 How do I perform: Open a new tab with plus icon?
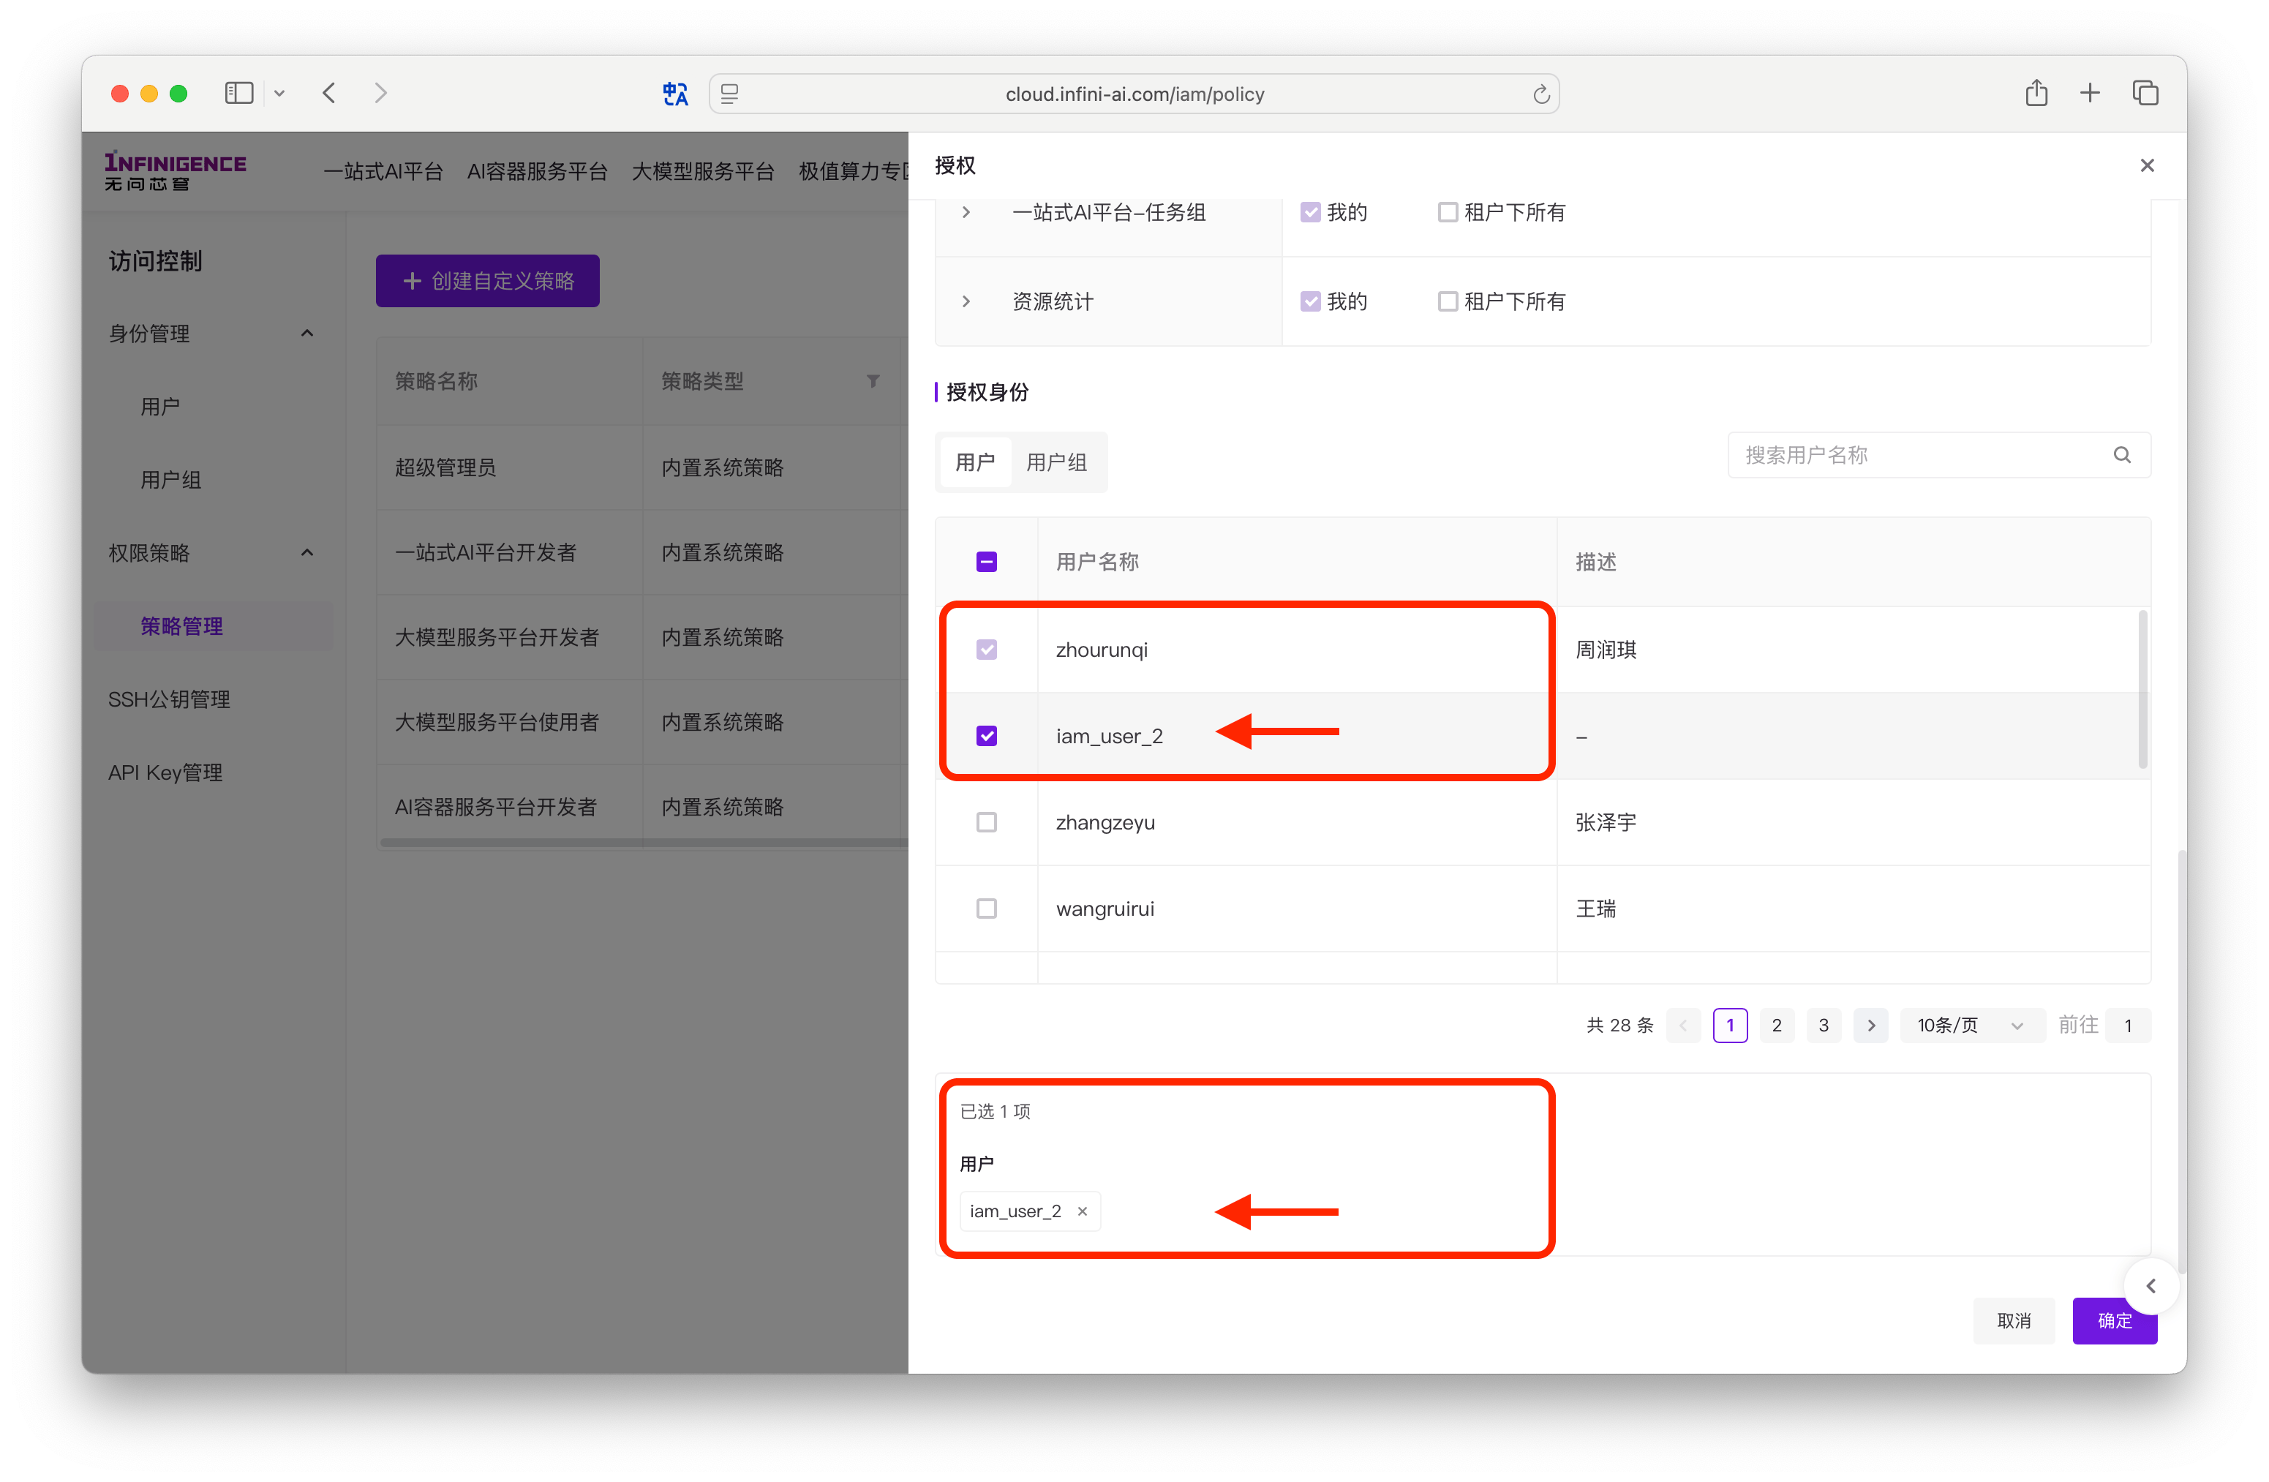click(x=2090, y=92)
